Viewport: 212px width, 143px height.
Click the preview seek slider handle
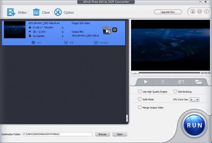(x=134, y=73)
